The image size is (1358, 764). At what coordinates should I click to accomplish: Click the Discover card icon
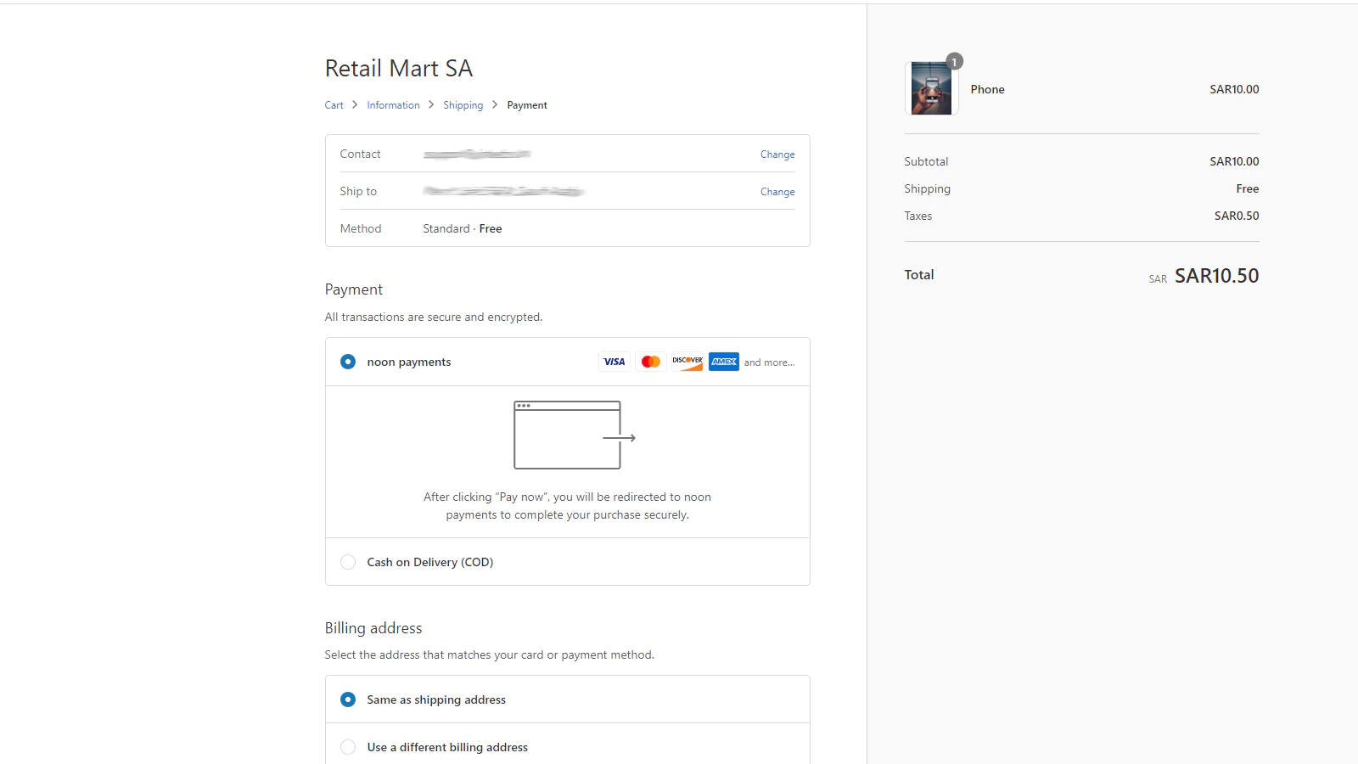point(687,362)
